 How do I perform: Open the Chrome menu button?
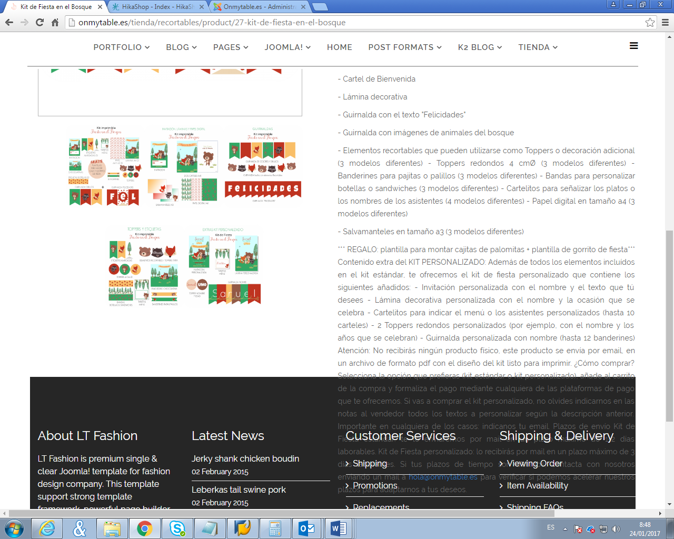click(665, 22)
